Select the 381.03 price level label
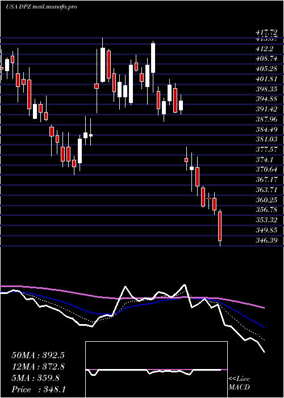The image size is (284, 398). [266, 139]
